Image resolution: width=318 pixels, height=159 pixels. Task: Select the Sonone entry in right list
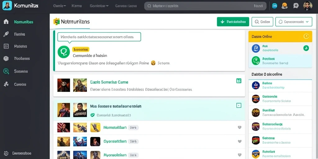click(280, 140)
